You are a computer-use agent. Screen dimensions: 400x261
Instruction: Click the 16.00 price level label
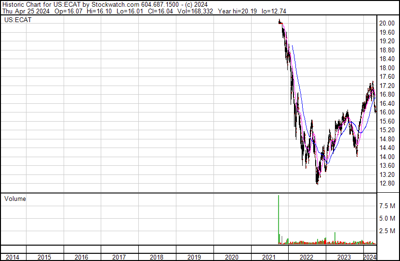tap(387, 112)
